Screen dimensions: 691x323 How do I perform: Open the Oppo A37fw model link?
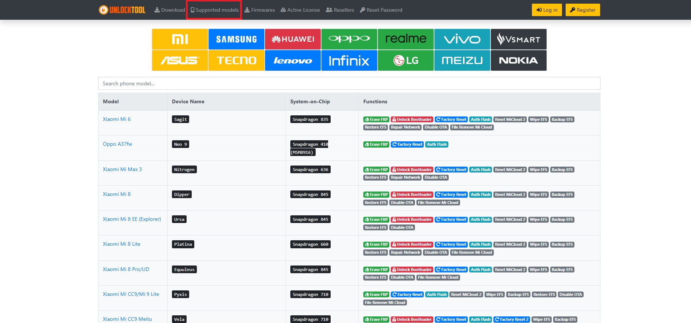pos(117,144)
